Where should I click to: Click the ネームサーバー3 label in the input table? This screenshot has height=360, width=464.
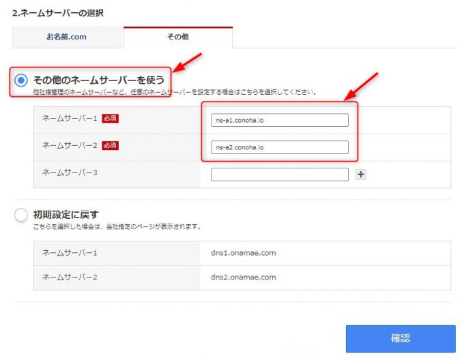[x=70, y=172]
